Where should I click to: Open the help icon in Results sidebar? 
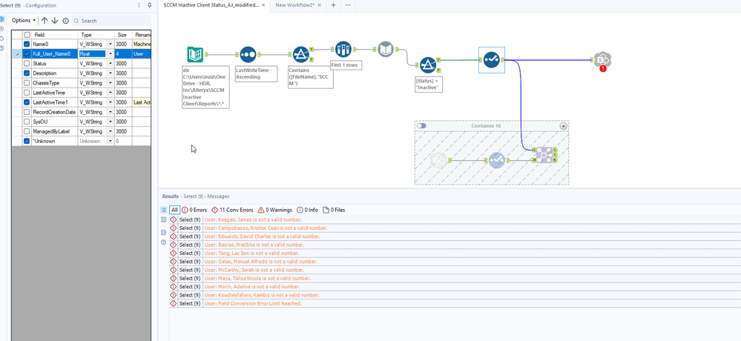pyautogui.click(x=163, y=242)
